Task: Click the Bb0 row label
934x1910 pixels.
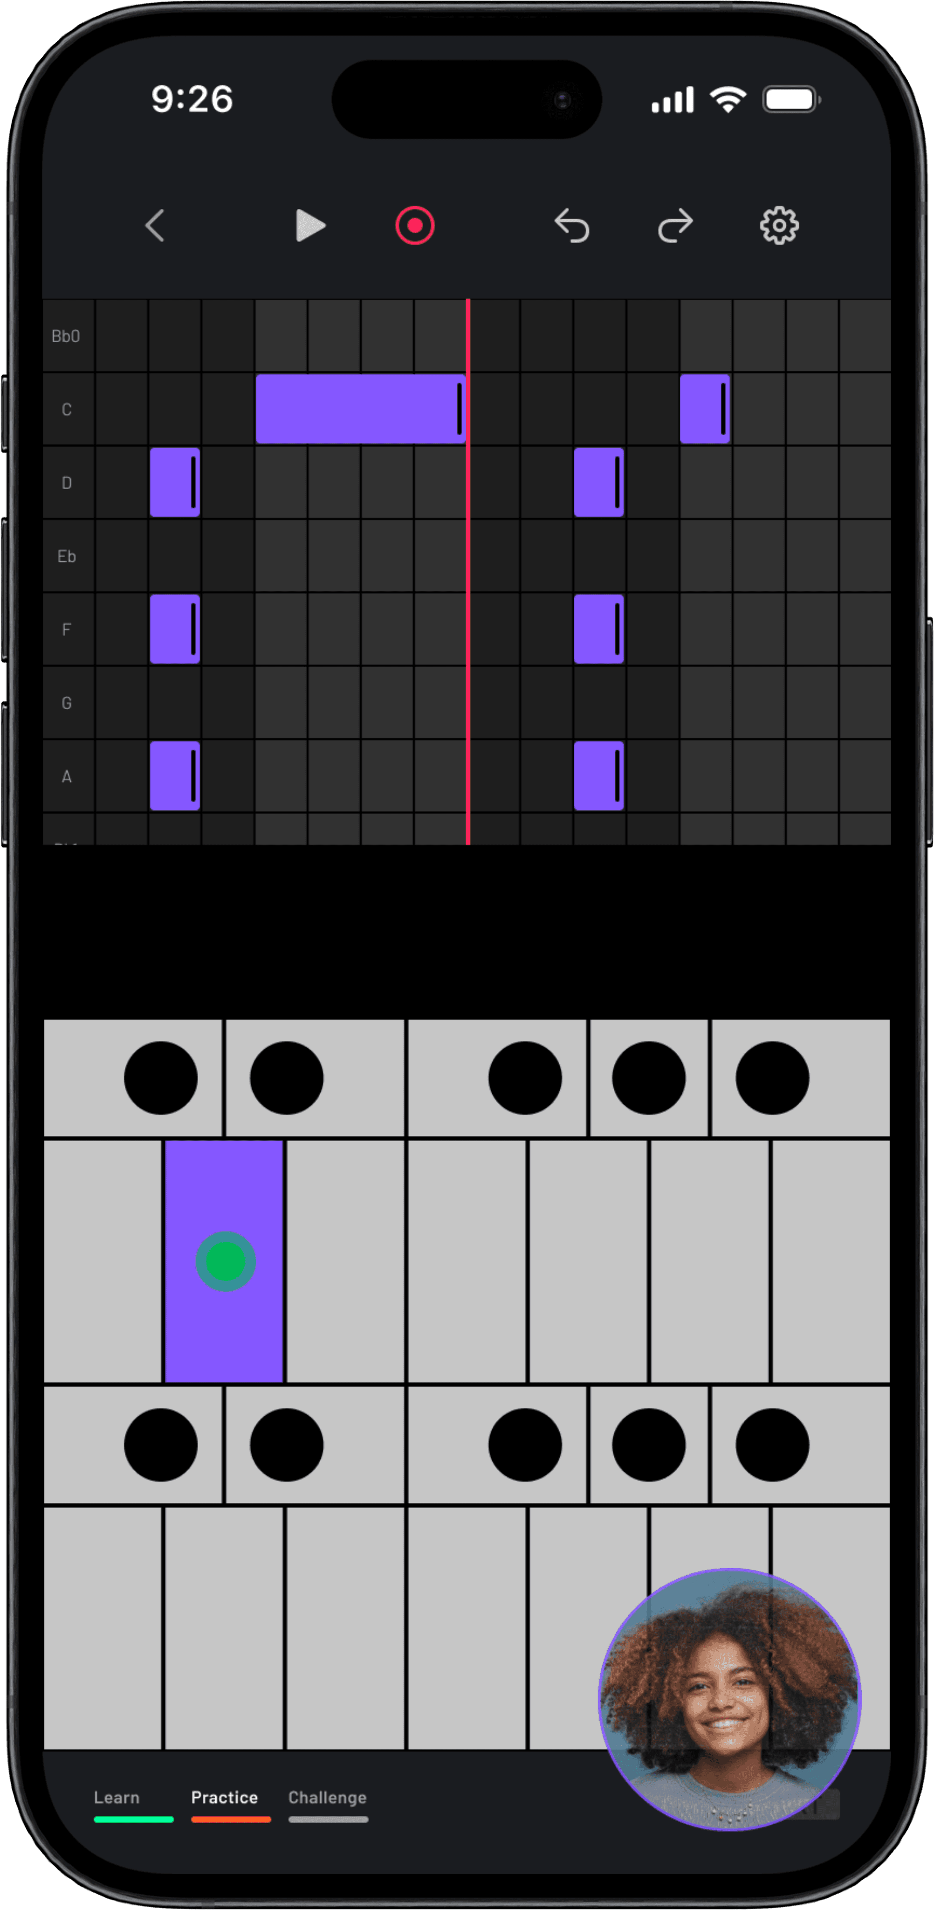Action: pyautogui.click(x=66, y=336)
